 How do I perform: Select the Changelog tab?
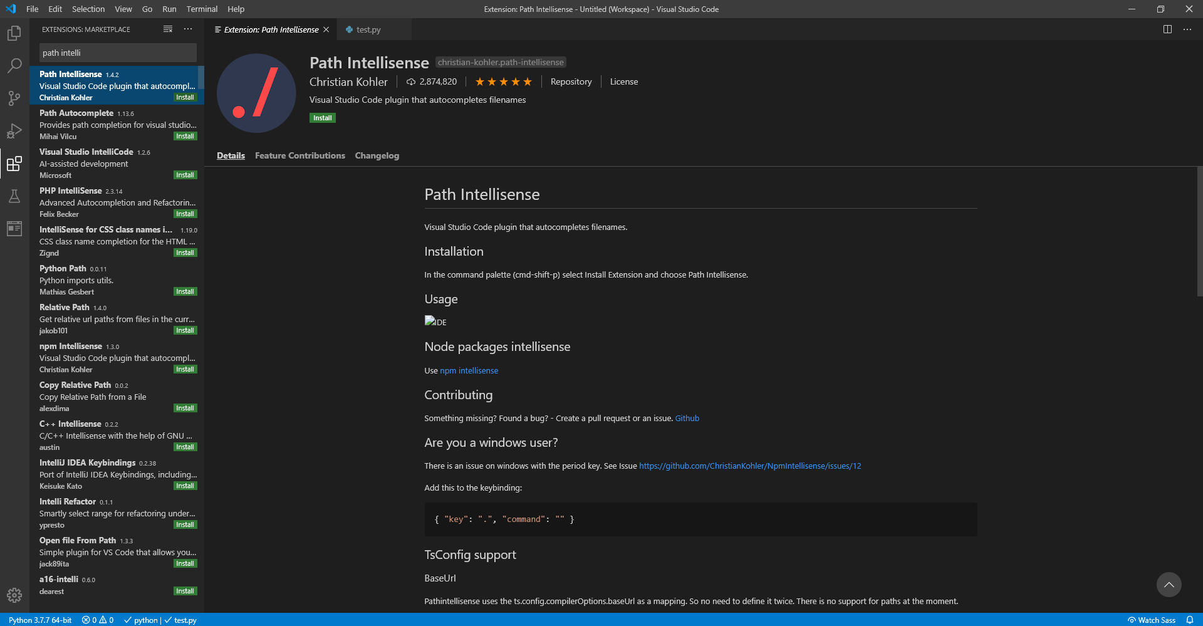[377, 155]
